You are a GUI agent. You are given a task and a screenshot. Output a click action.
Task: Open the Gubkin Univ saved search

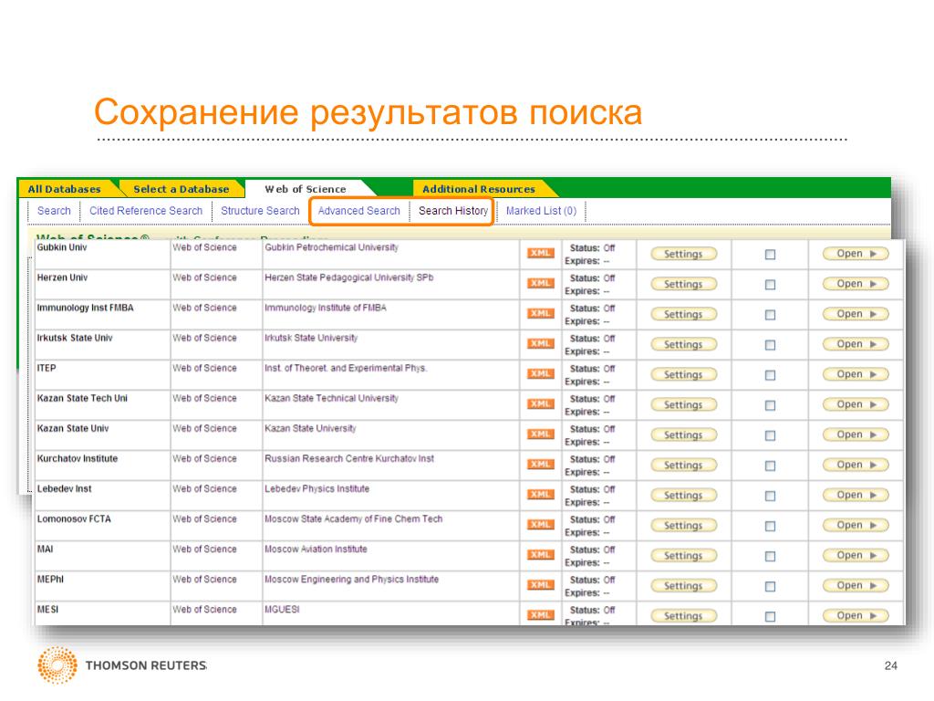[x=855, y=254]
